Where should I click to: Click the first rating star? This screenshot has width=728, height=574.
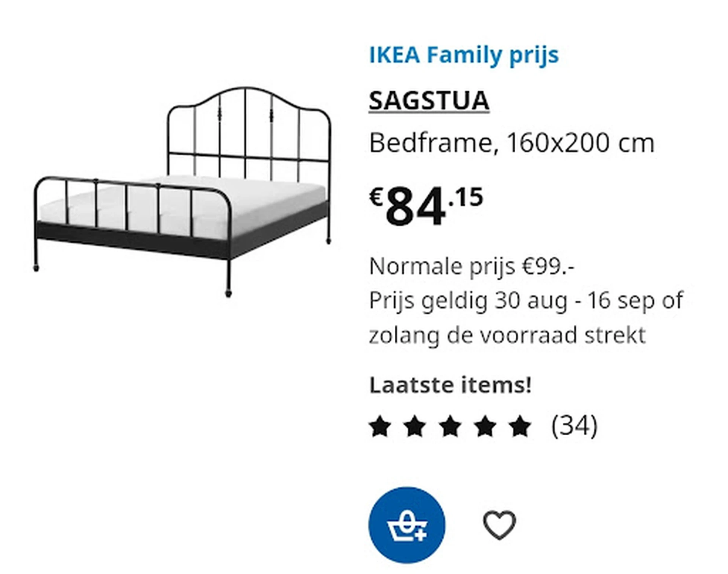pos(380,426)
